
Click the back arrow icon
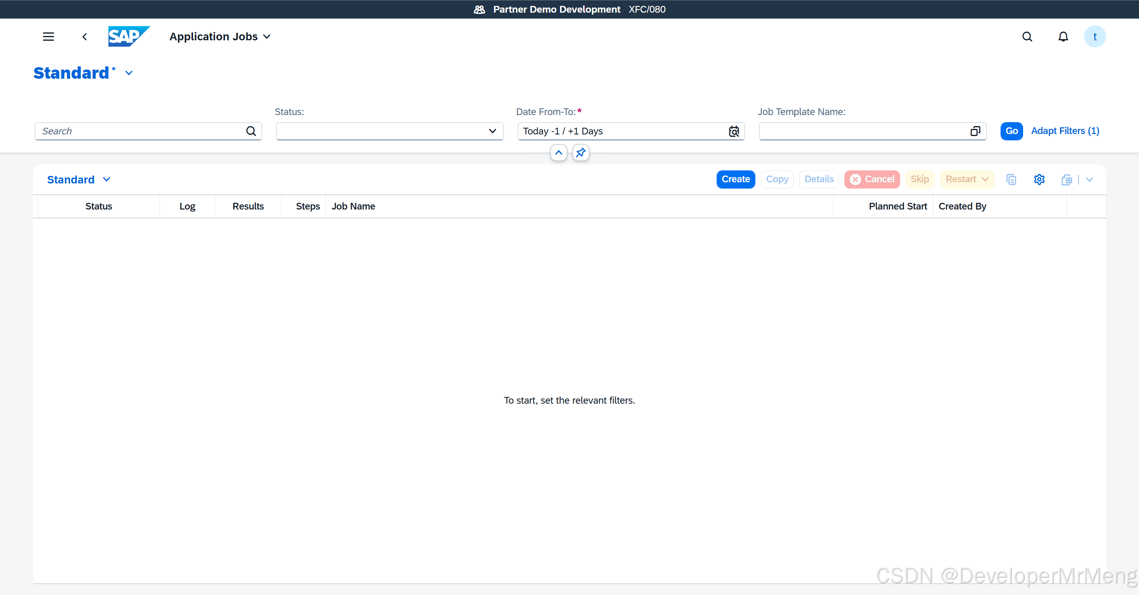point(85,37)
